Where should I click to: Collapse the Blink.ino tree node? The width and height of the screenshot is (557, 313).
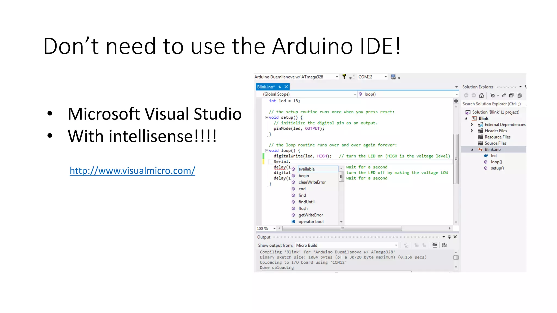(x=472, y=150)
